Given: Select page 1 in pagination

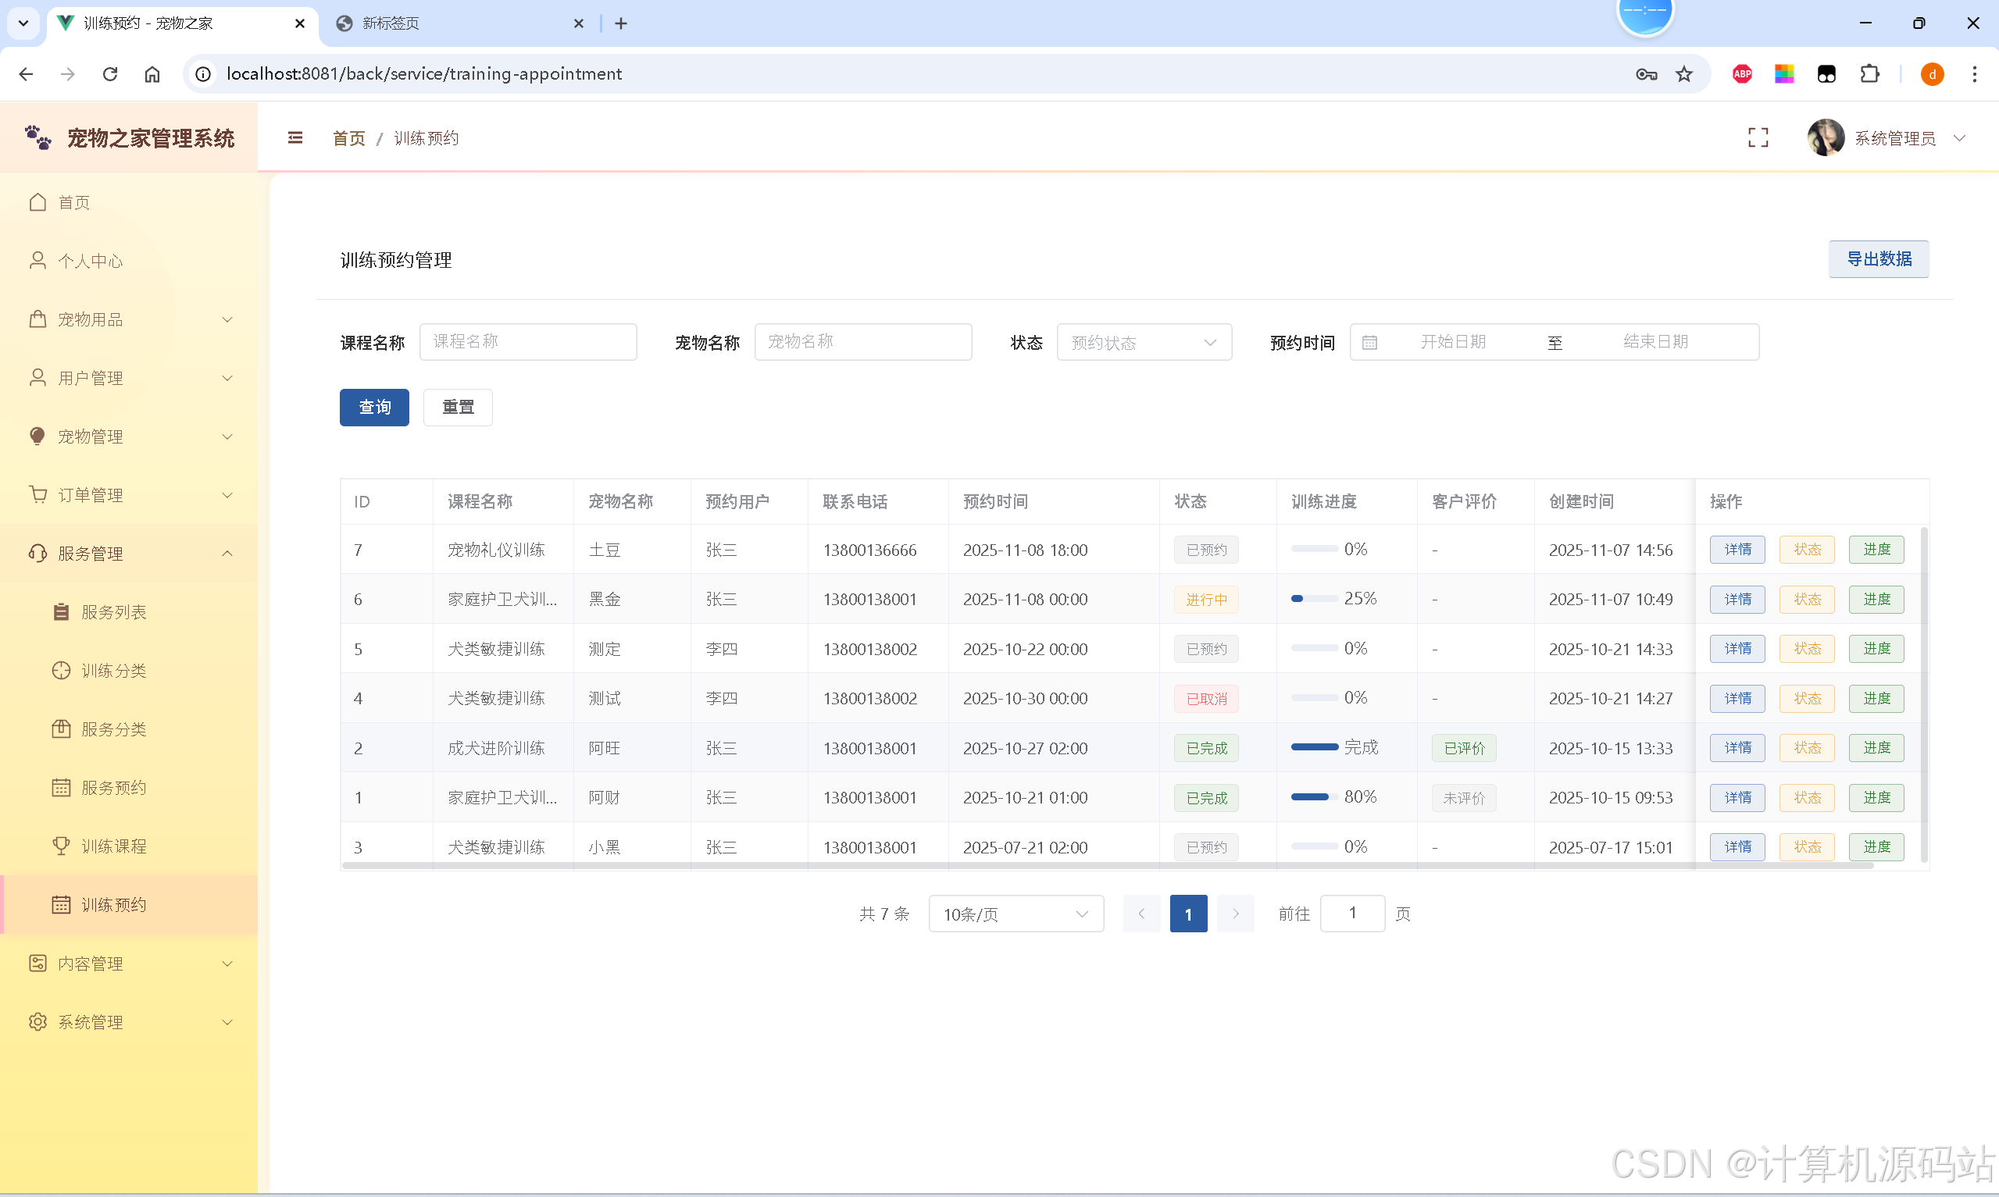Looking at the screenshot, I should (x=1188, y=914).
